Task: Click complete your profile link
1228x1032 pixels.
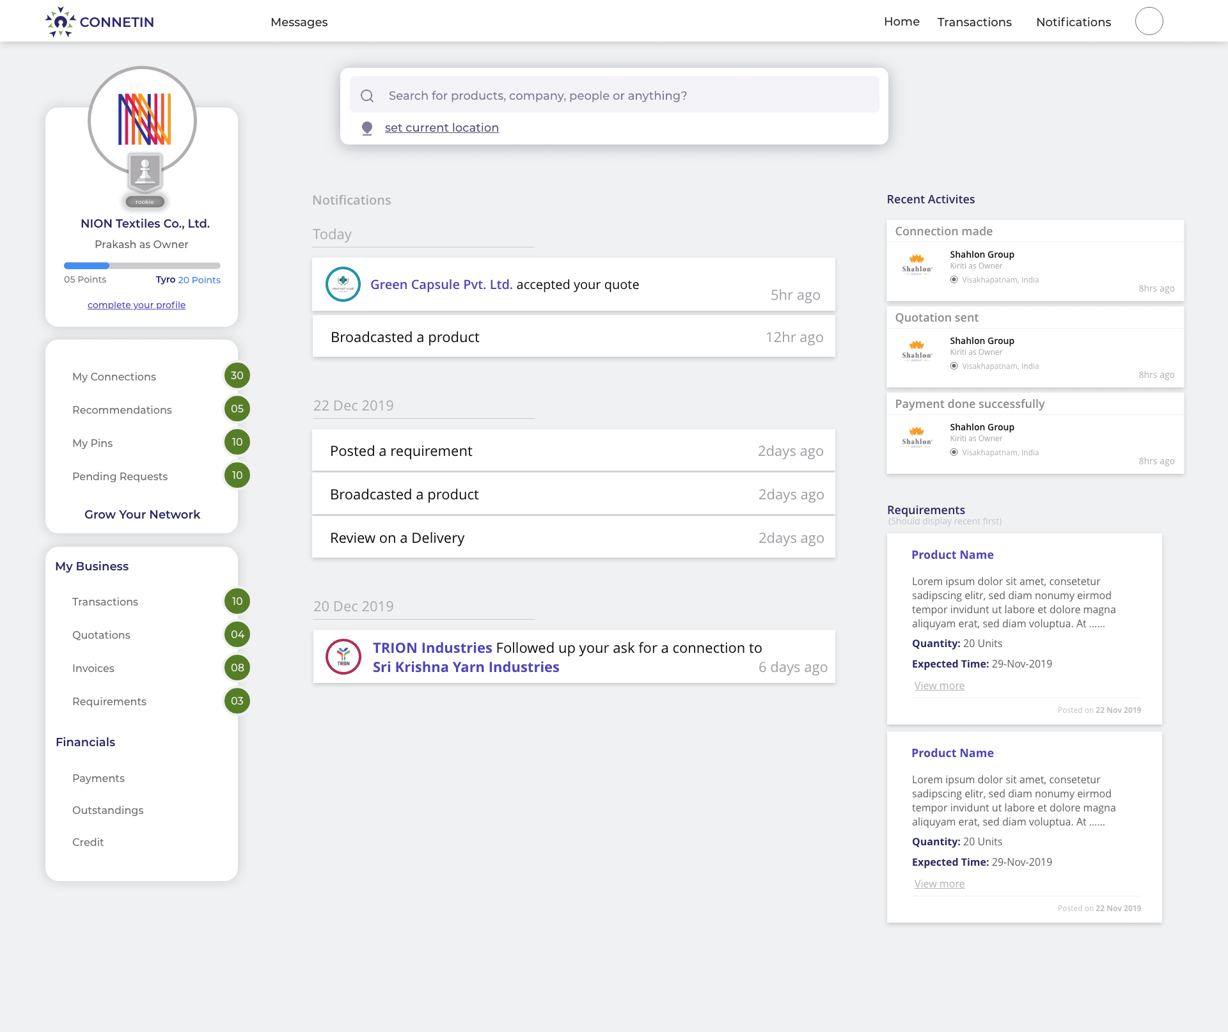Action: pos(136,305)
